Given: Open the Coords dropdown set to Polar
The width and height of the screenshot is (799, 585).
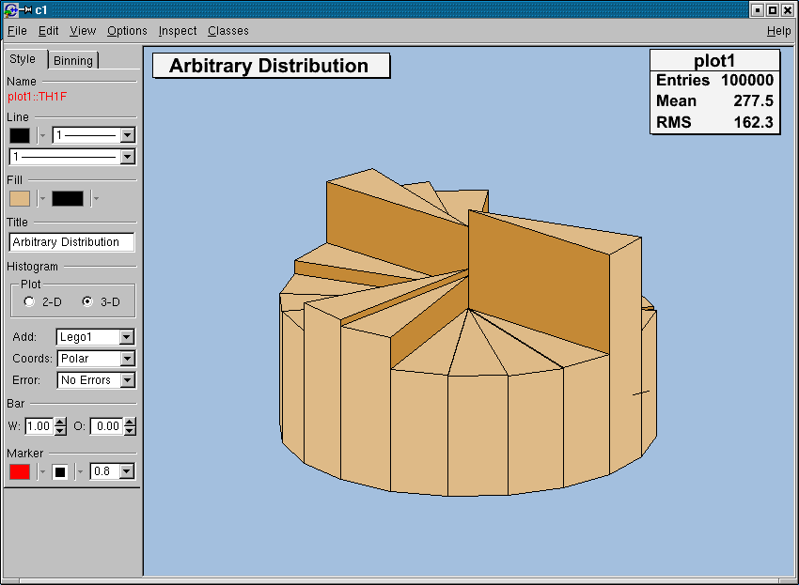Looking at the screenshot, I should click(x=127, y=359).
